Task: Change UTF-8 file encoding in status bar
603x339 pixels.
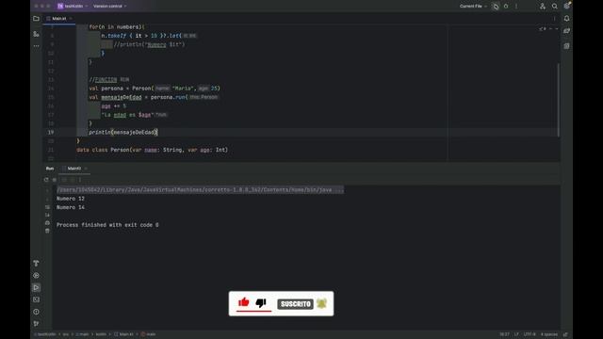Action: click(x=530, y=334)
